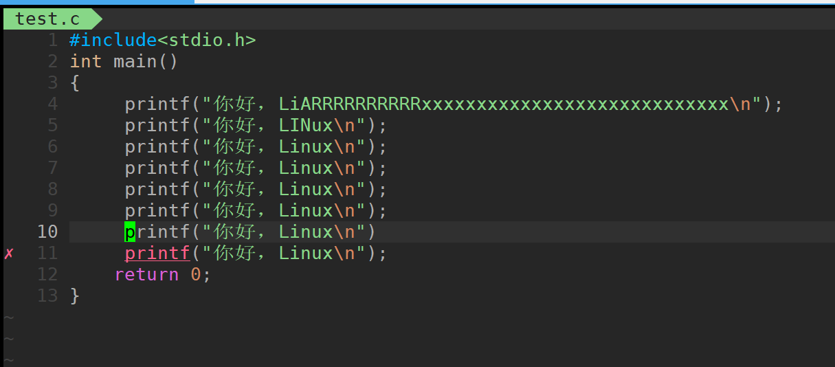
Task: Click line number 4 in the gutter
Action: (53, 104)
